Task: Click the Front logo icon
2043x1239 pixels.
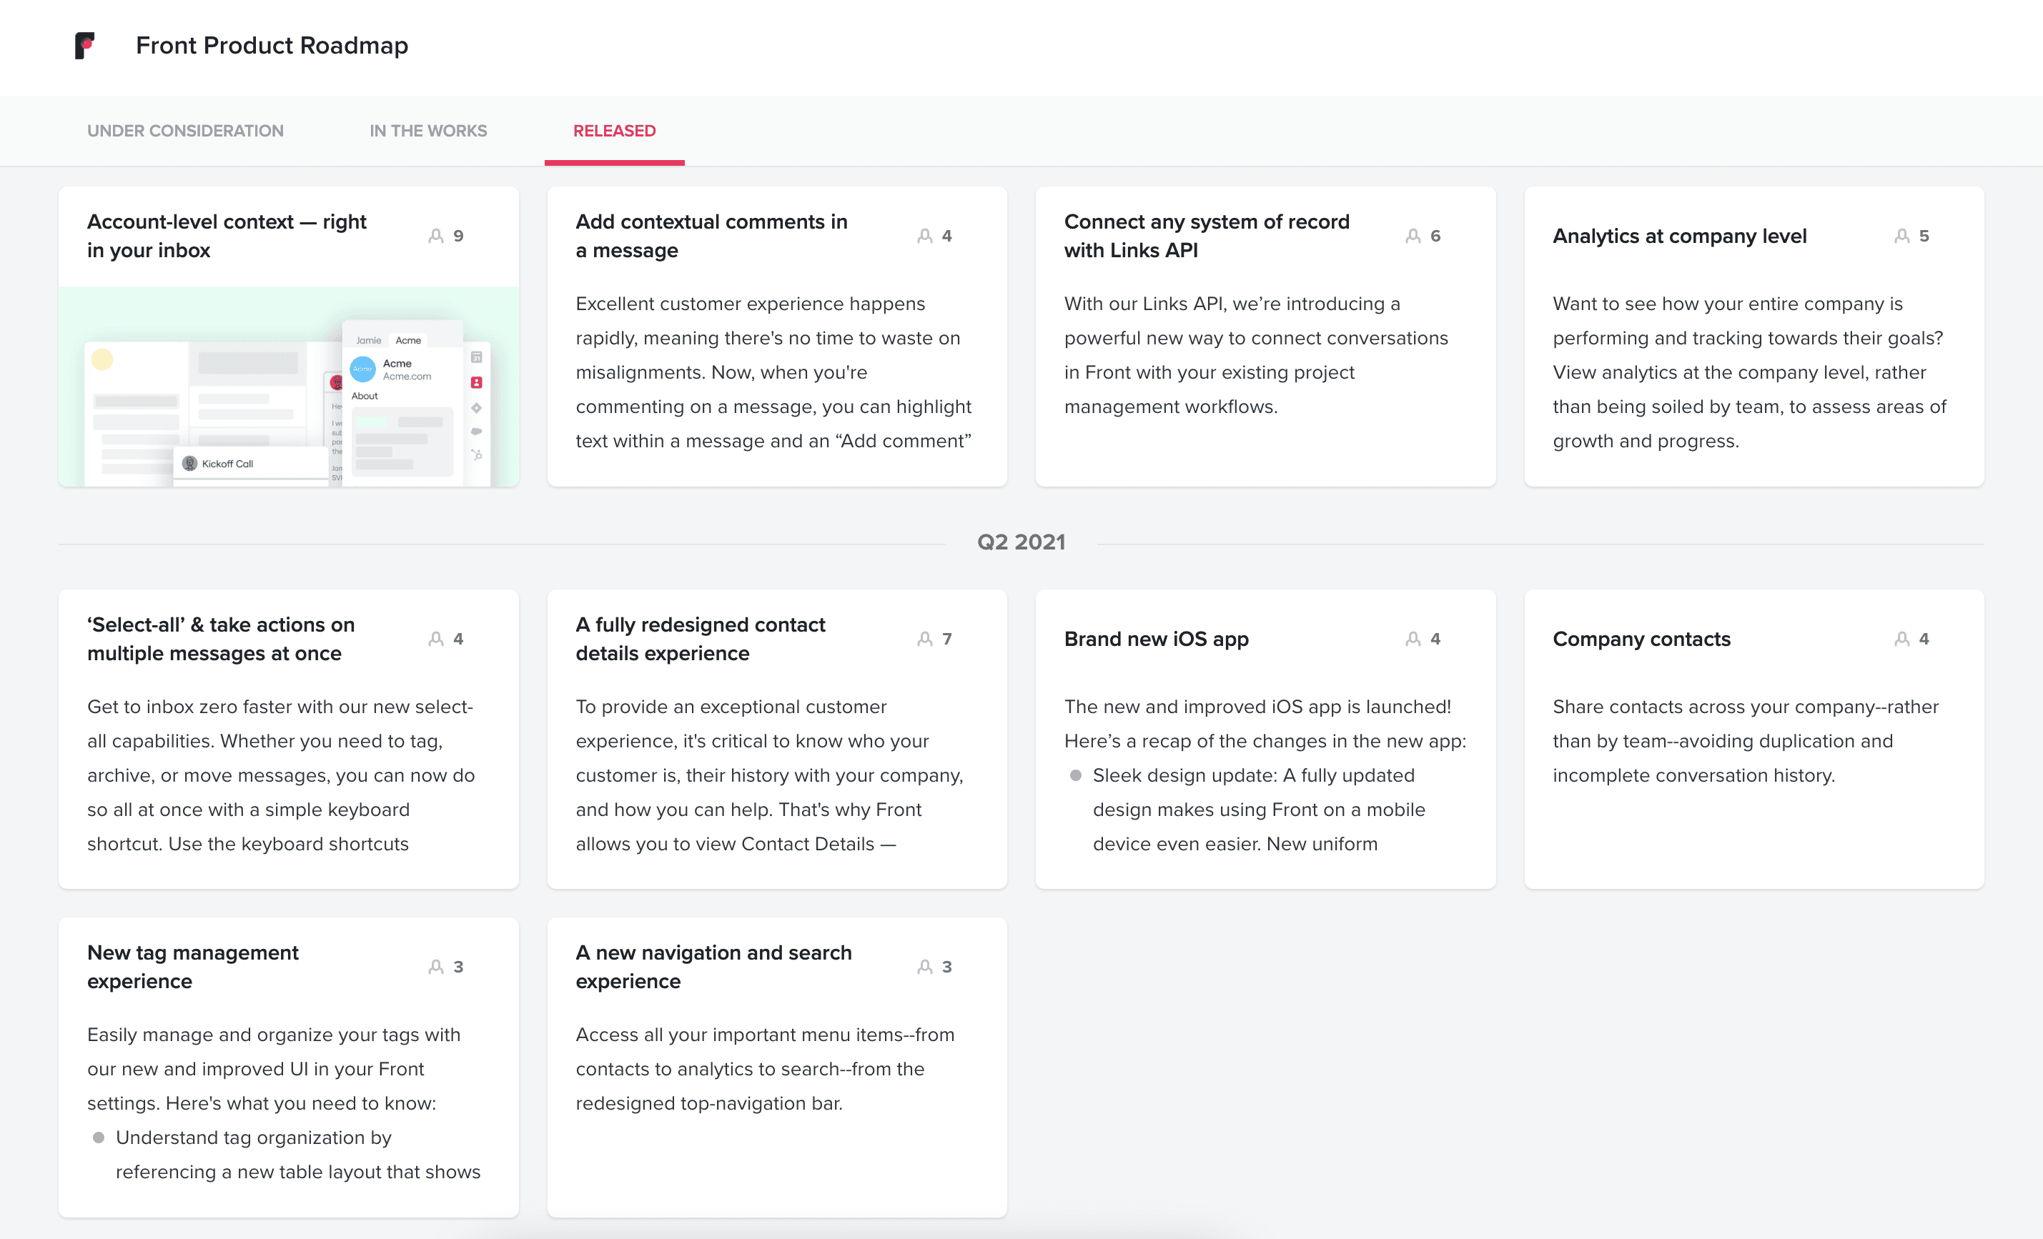Action: [x=84, y=46]
